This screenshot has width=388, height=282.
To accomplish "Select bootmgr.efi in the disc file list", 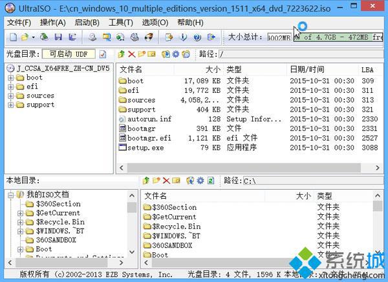I will (145, 138).
